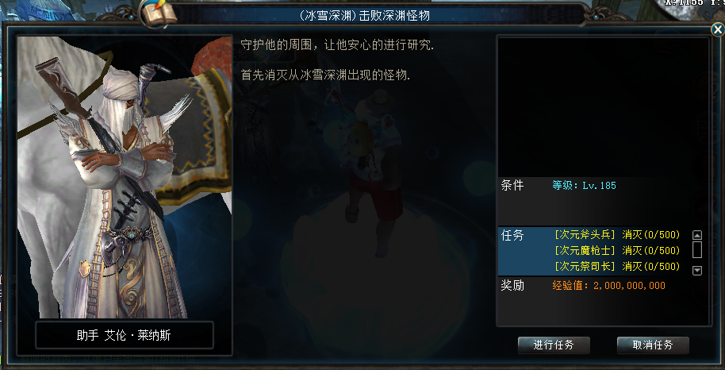
Task: Click the 进行任务 button
Action: pyautogui.click(x=554, y=345)
